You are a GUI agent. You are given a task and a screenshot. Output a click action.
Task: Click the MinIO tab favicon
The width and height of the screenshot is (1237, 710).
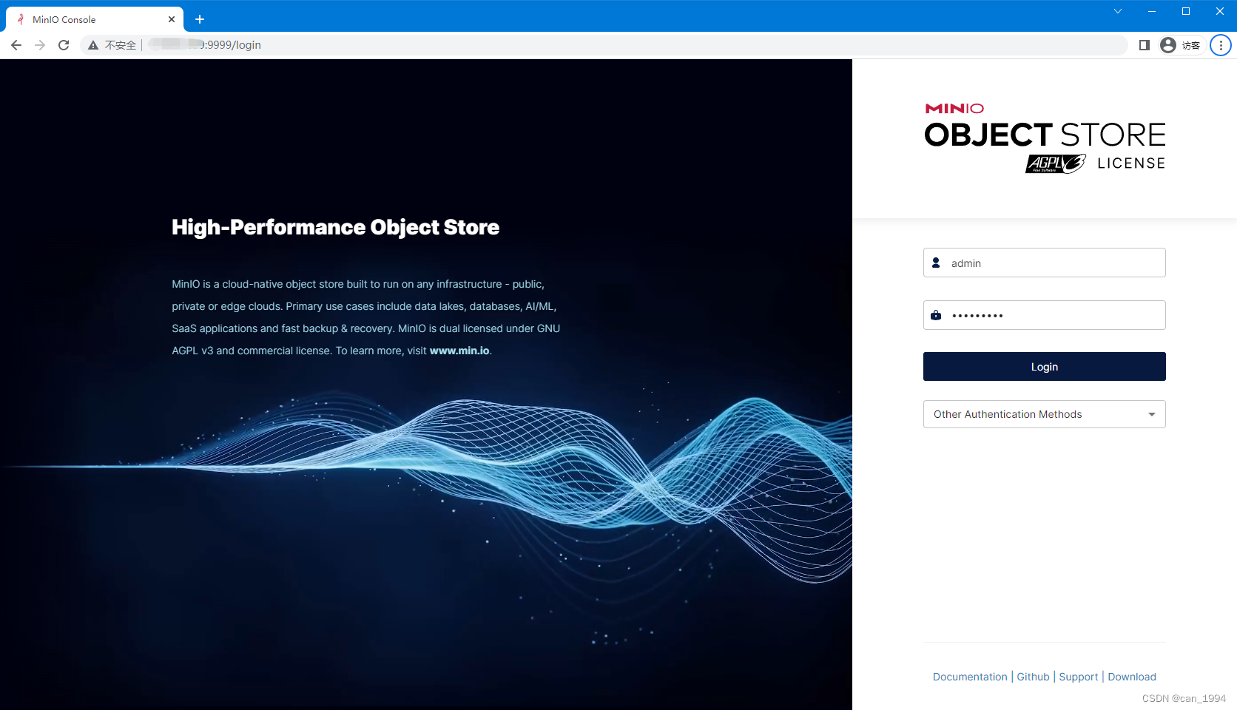[x=21, y=19]
